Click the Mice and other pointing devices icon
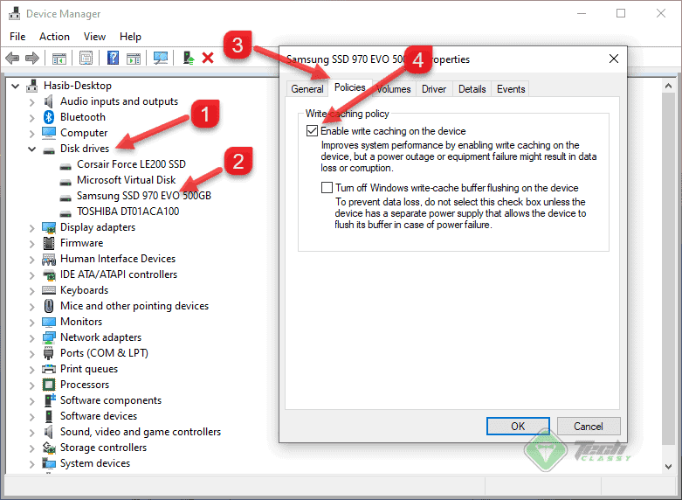682x500 pixels. click(49, 306)
